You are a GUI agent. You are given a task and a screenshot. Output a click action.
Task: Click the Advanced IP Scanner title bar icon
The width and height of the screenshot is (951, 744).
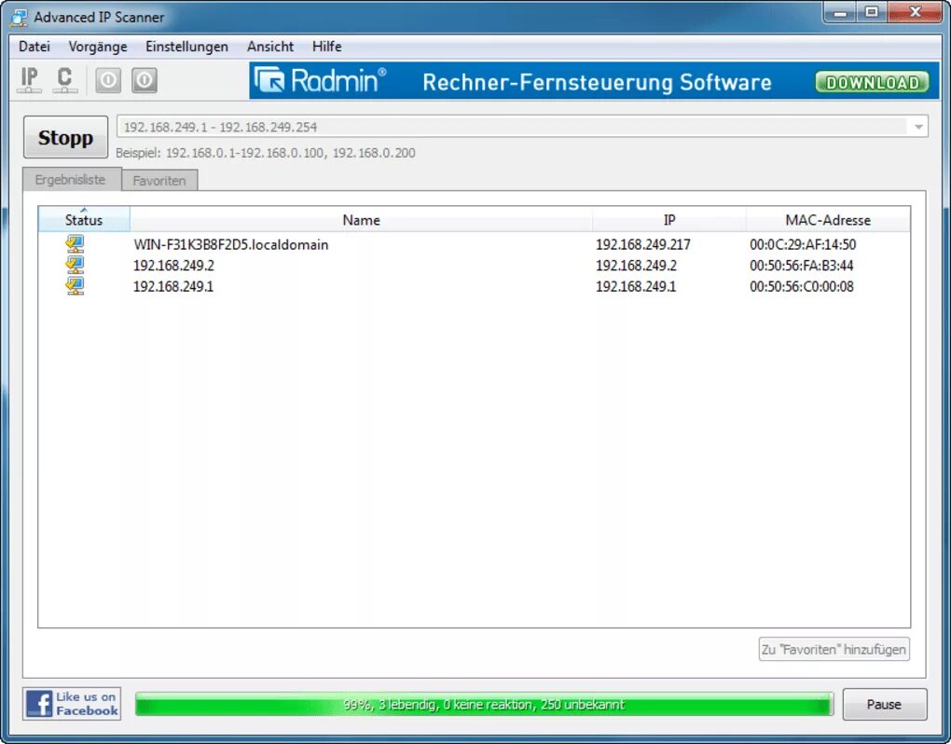19,18
